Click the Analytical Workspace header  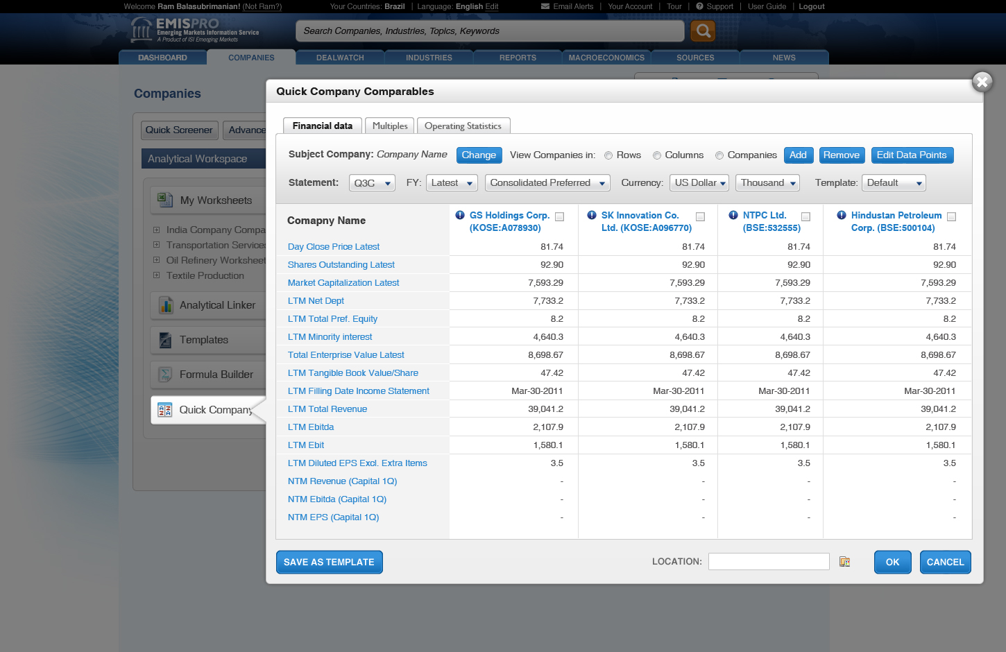pos(203,159)
